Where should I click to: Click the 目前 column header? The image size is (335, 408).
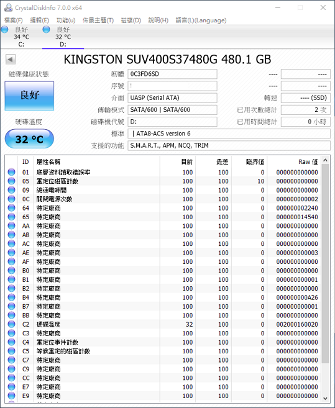(178, 162)
